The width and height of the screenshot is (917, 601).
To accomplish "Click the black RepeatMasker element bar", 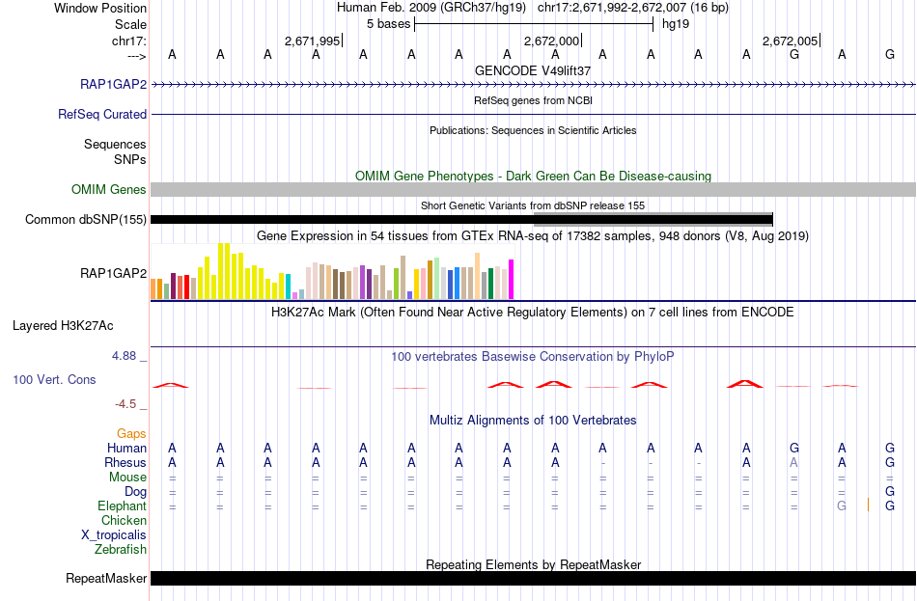I will pyautogui.click(x=533, y=578).
